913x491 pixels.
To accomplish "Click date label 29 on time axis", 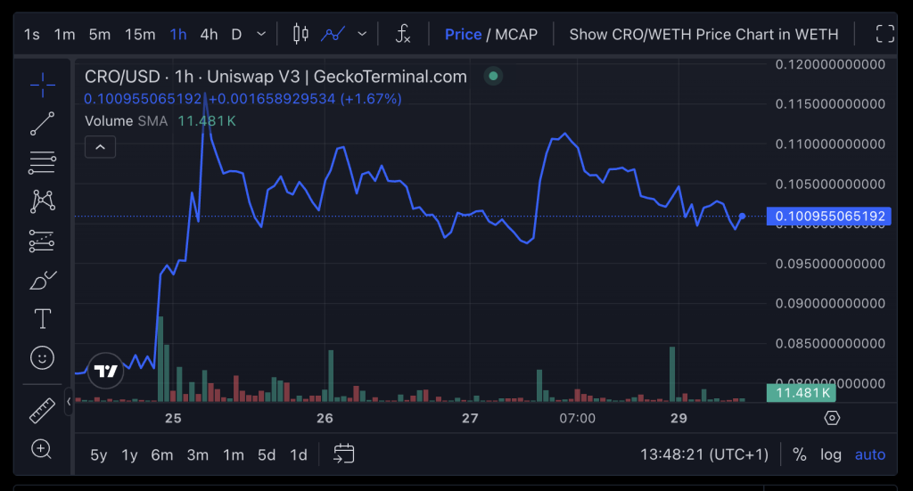I will pos(679,418).
